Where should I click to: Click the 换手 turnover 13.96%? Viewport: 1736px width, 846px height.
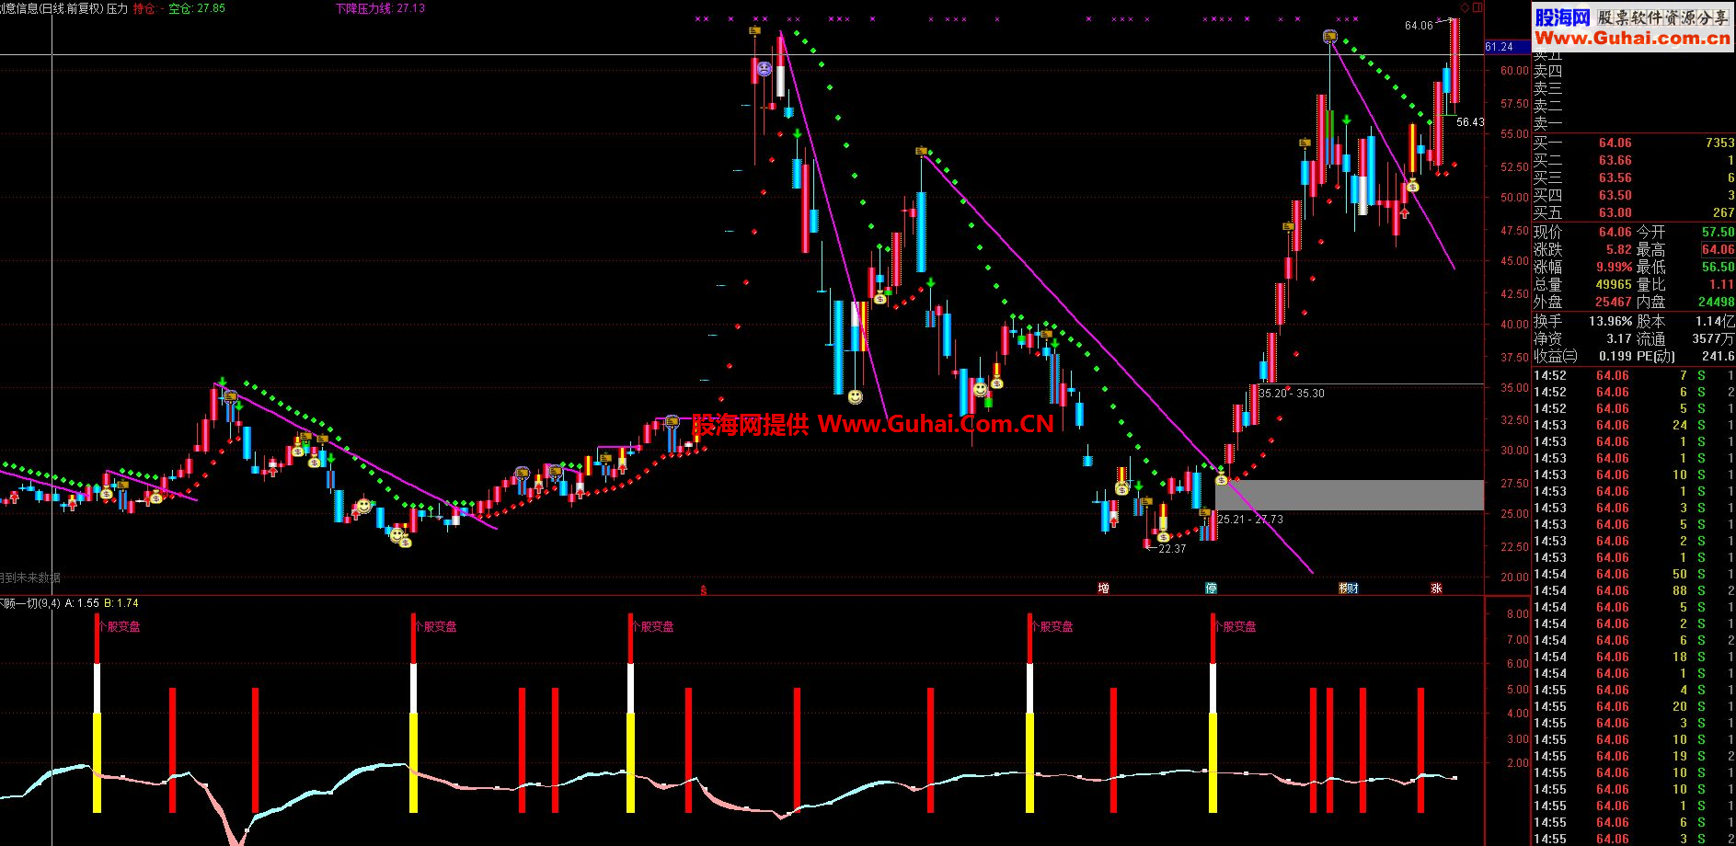(1610, 322)
